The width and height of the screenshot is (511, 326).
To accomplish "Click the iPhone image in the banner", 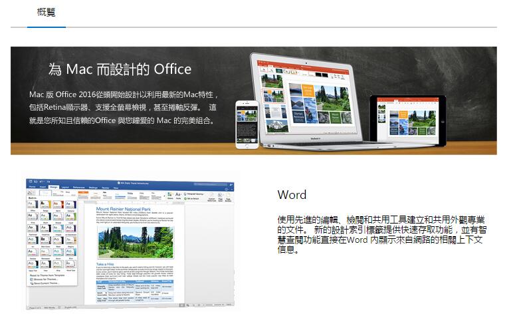I will pos(247,124).
